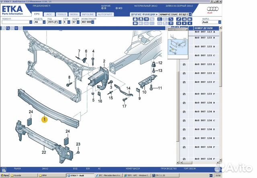Click the previous page card icon
Screen dimensions: 257x178
coord(184,19)
